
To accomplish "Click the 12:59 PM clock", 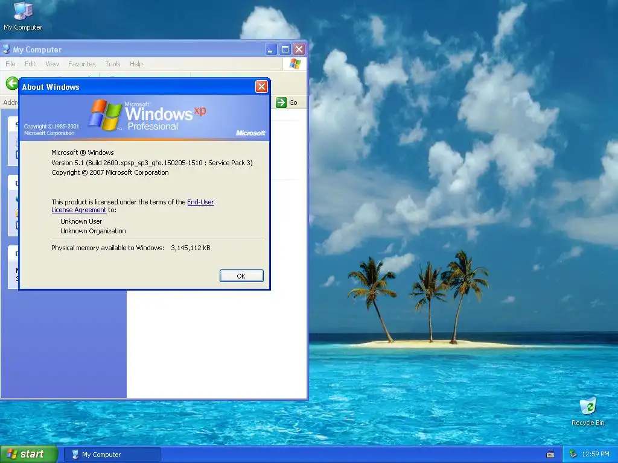I will coord(596,454).
